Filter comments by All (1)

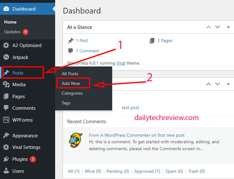(74, 171)
